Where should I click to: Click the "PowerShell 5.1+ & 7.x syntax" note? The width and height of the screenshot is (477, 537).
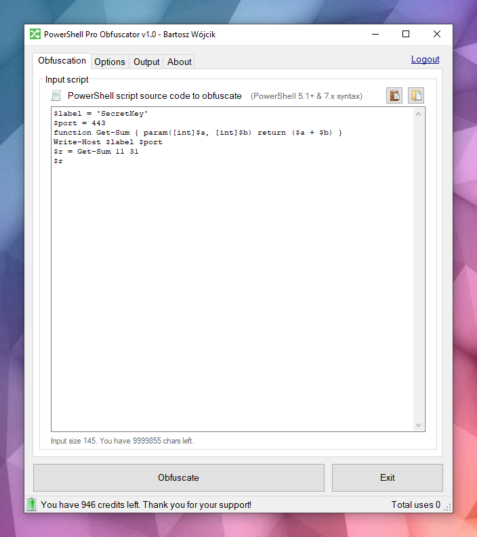306,96
